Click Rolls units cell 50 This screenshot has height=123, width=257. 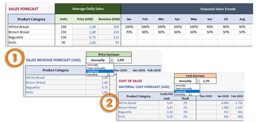63,43
